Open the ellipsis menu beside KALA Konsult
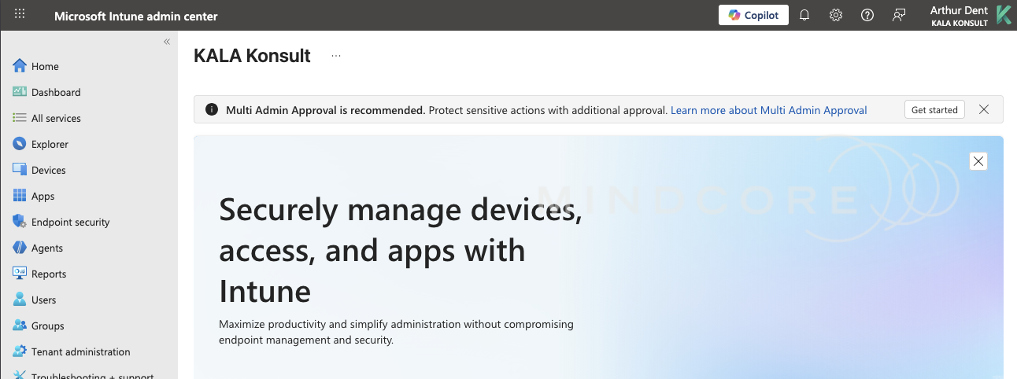 click(x=336, y=56)
